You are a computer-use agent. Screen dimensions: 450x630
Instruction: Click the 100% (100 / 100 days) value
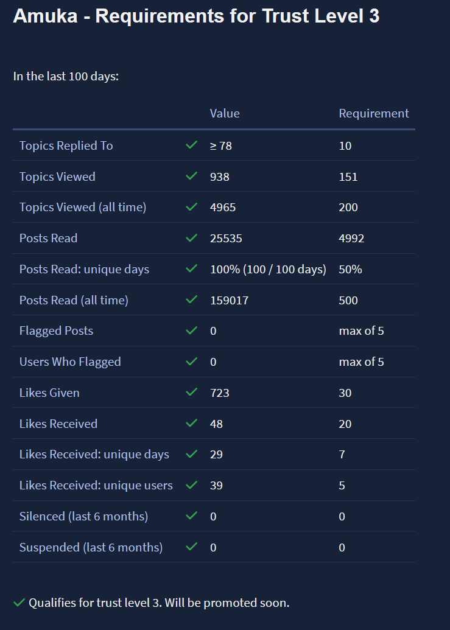point(268,269)
